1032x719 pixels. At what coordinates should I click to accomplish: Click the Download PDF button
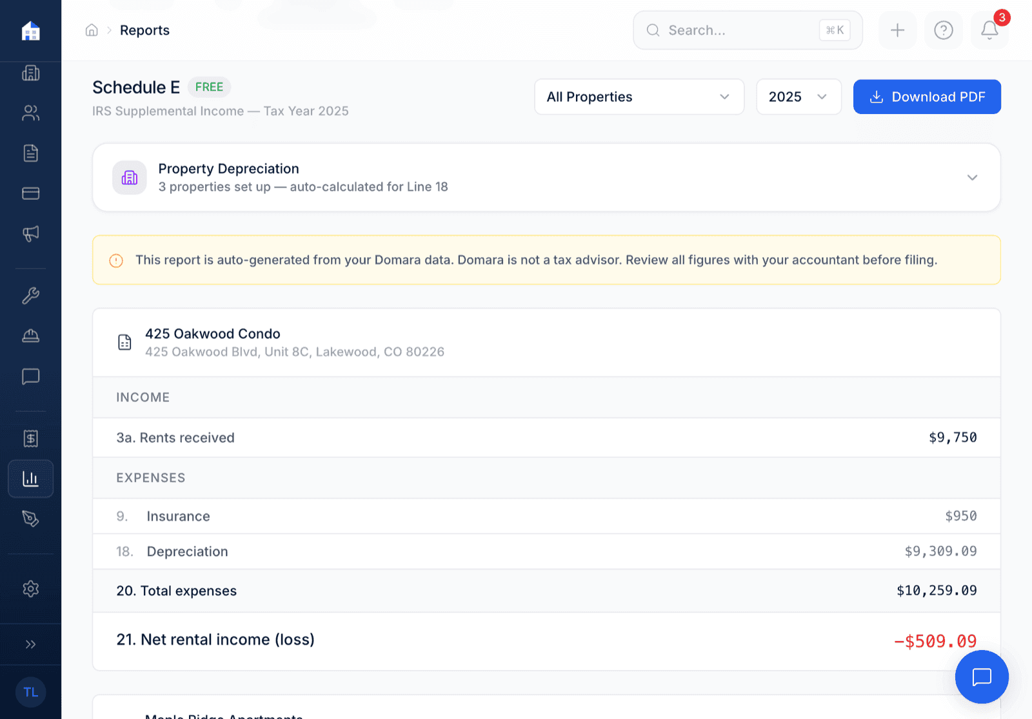[x=926, y=97]
